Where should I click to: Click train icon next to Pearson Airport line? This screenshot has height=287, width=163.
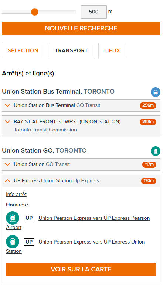point(13,218)
